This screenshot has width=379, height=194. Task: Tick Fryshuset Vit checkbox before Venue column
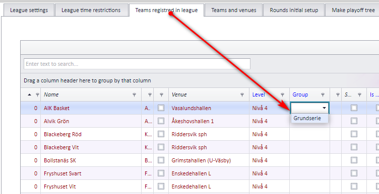[x=161, y=186]
